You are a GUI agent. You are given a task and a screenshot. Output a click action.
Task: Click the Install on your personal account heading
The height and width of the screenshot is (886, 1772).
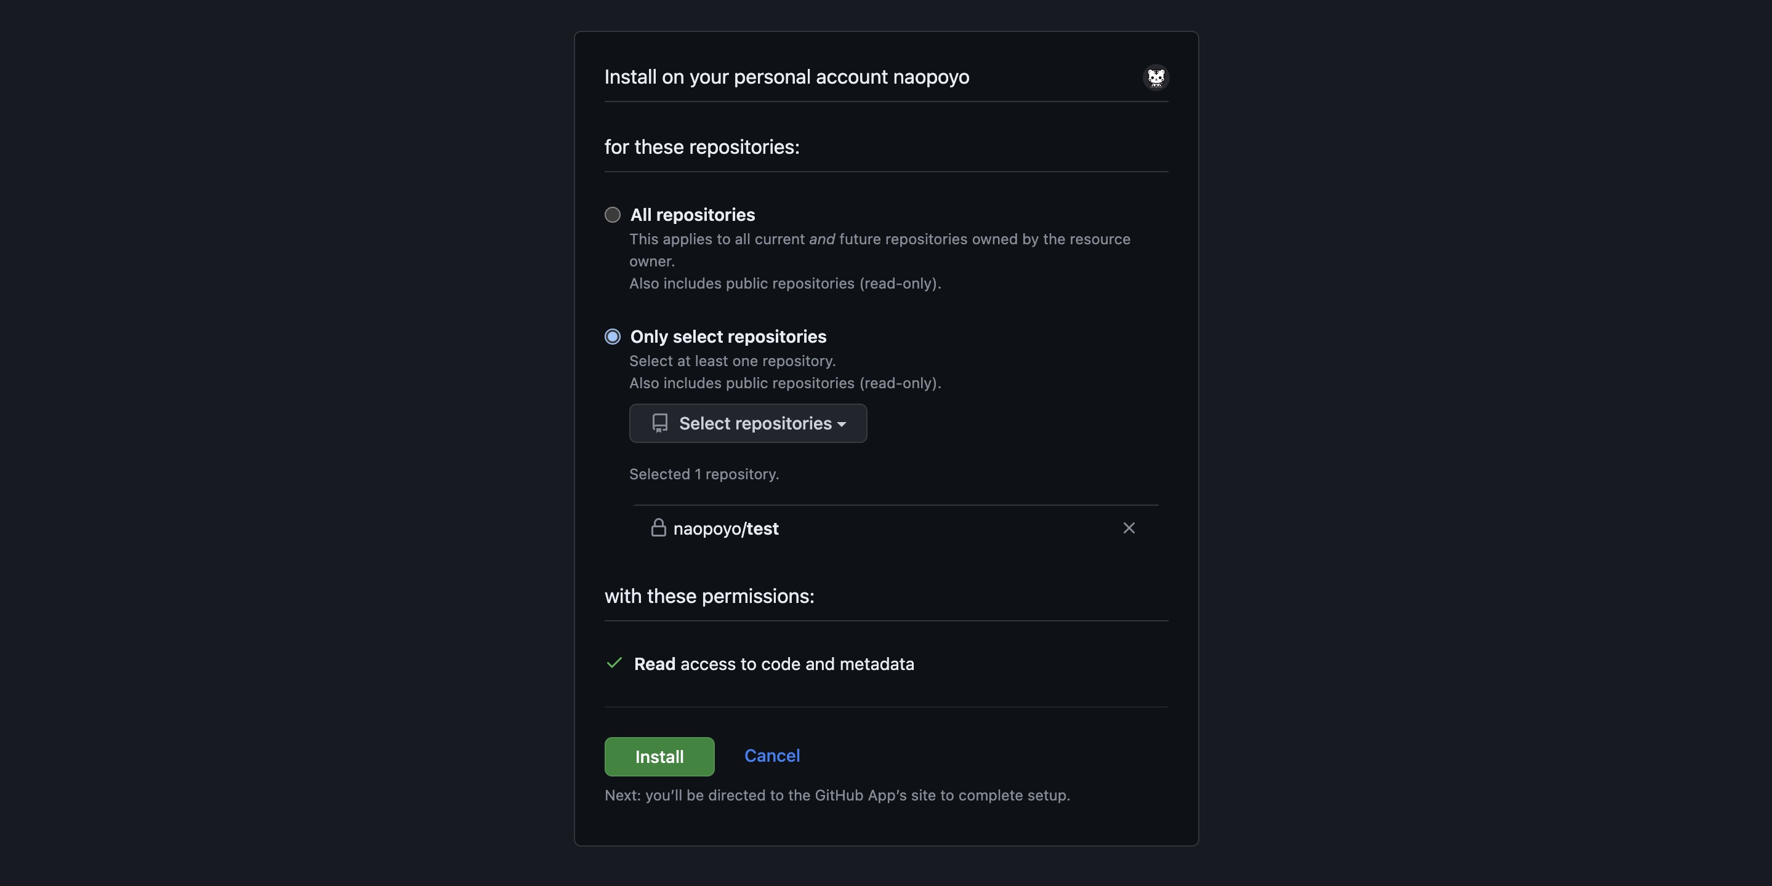[x=786, y=77]
